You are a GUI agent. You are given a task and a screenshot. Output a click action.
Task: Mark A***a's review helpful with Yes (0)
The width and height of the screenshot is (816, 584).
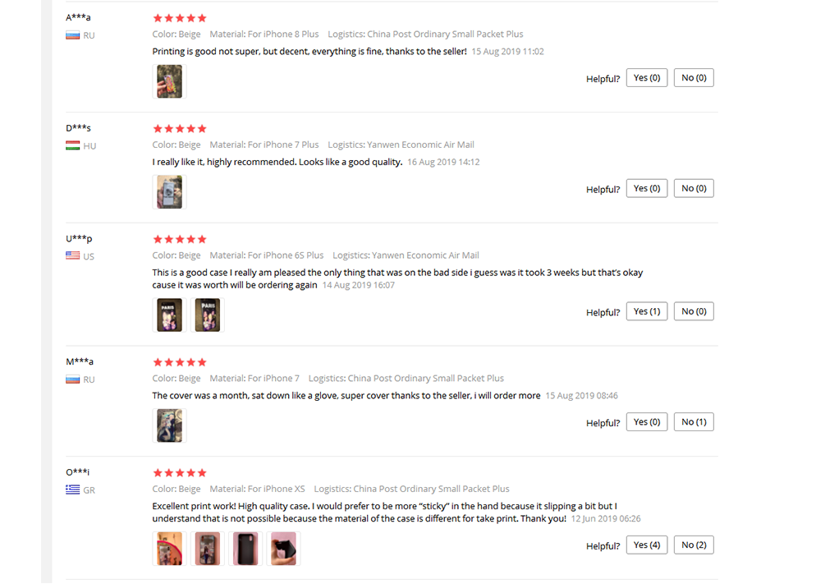[x=647, y=77]
